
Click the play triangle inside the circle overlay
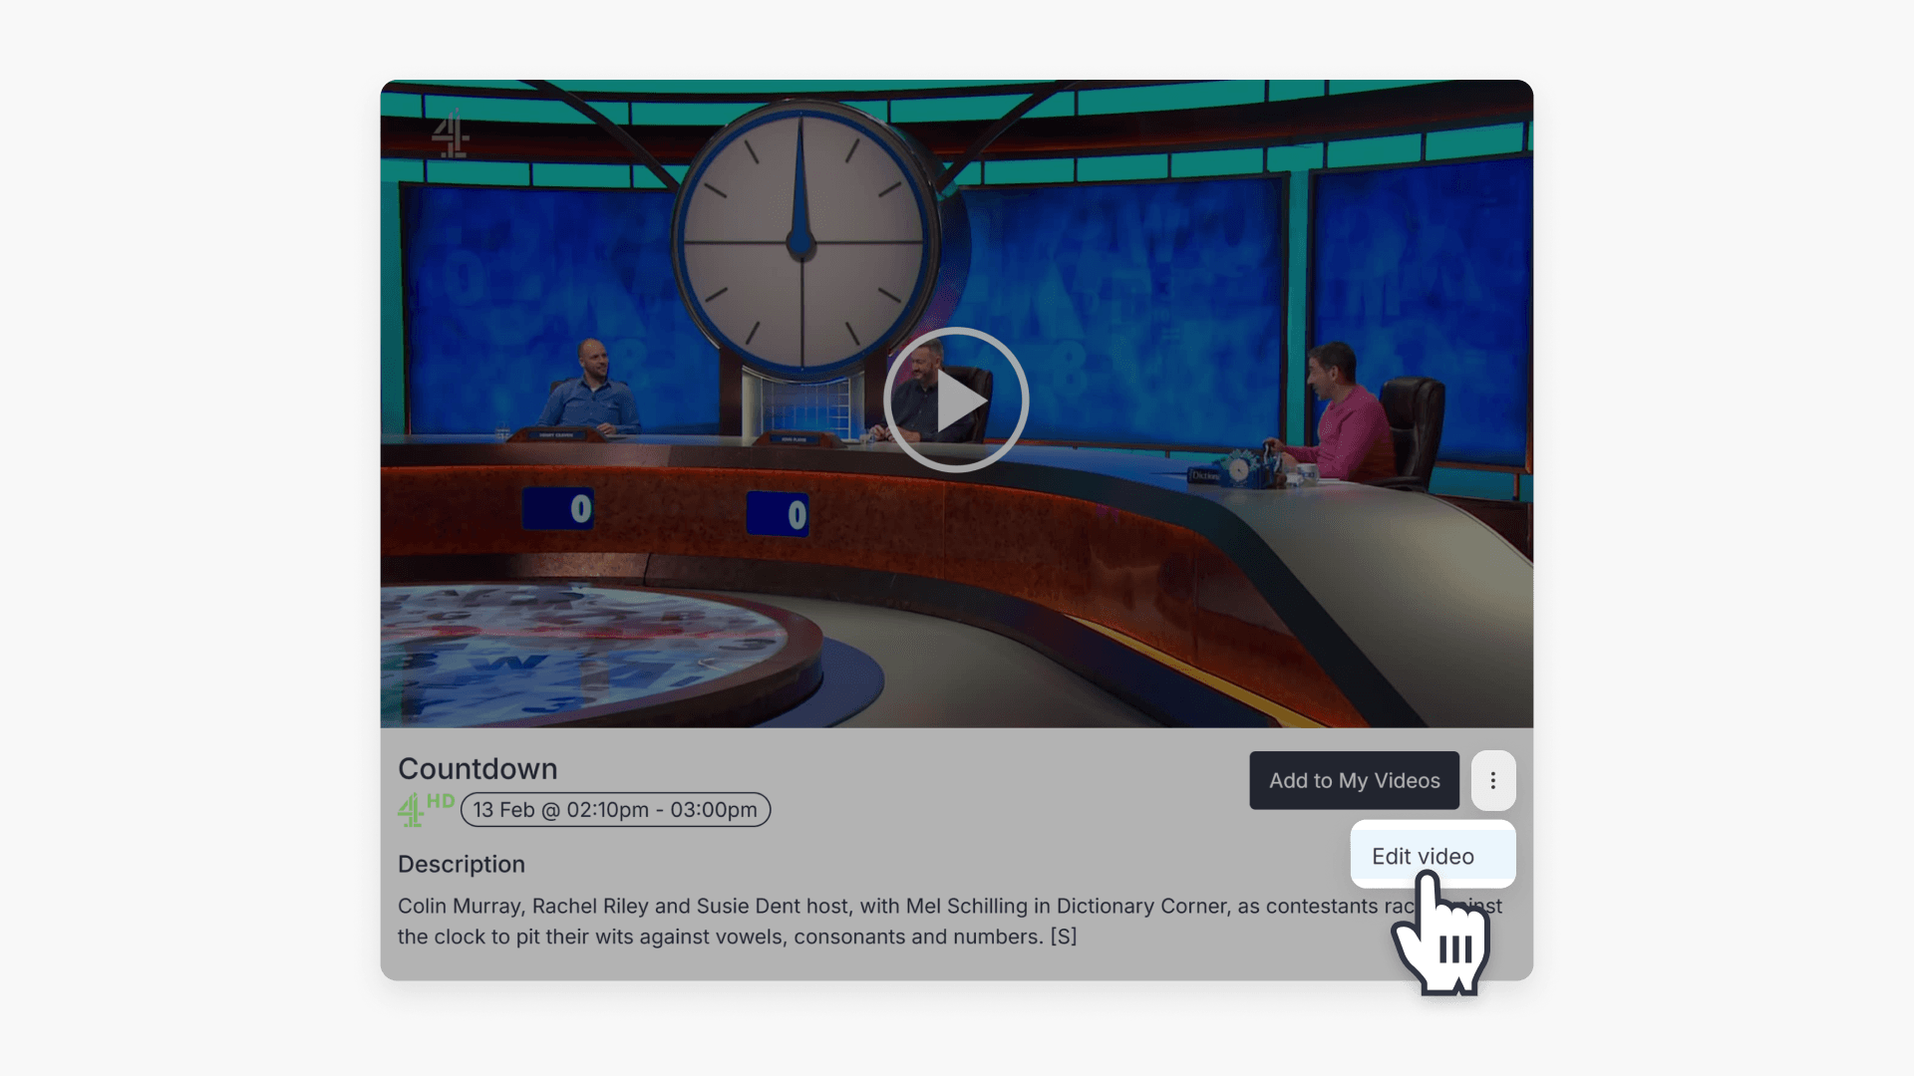(x=962, y=401)
